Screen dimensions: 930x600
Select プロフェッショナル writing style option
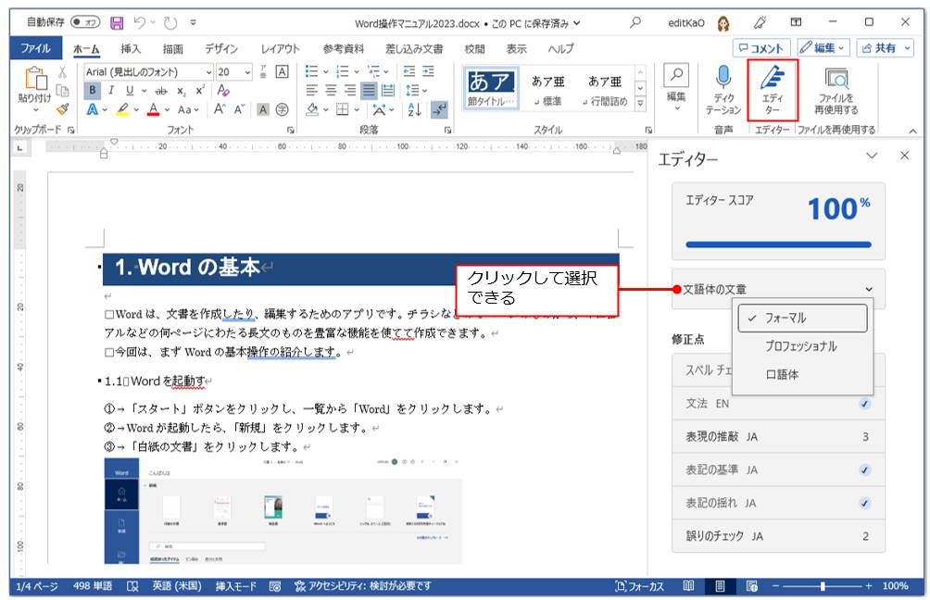pos(802,346)
